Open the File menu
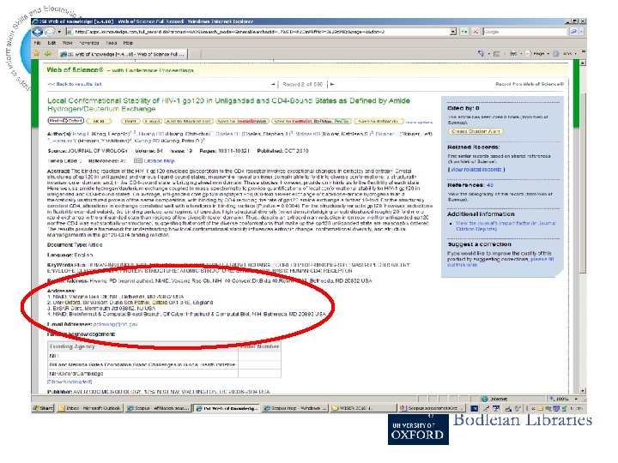 pos(38,43)
